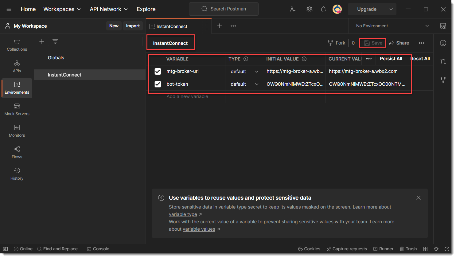Open Cookies in status bar
456x258 pixels.
coord(309,249)
